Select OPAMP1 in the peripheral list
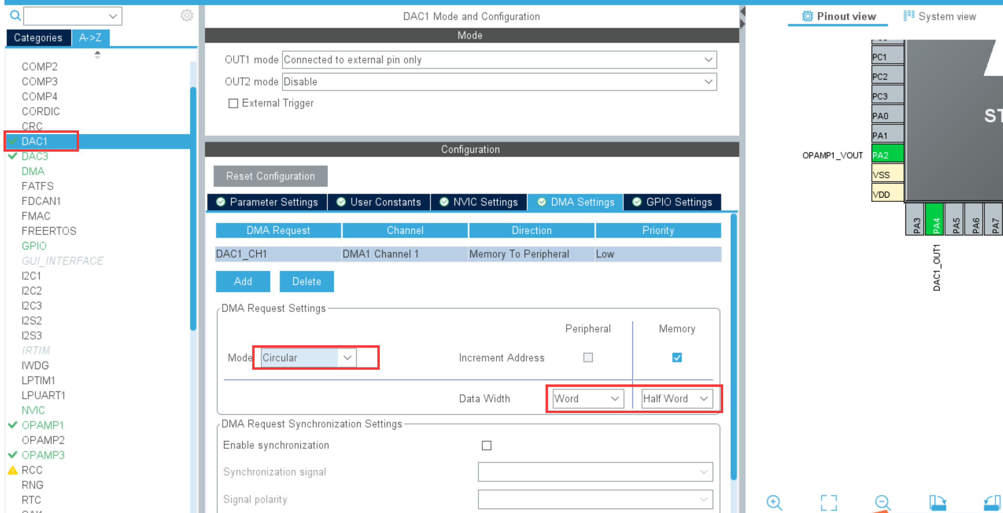Image resolution: width=1003 pixels, height=513 pixels. click(43, 425)
